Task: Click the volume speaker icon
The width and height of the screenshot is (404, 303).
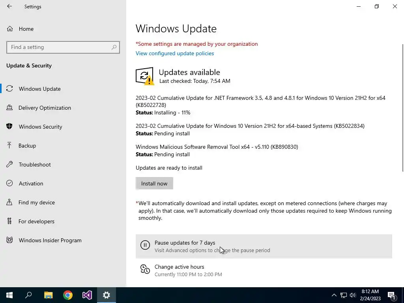Action: [353, 295]
